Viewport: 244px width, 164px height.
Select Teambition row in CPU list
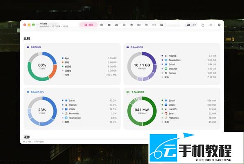coord(89,118)
